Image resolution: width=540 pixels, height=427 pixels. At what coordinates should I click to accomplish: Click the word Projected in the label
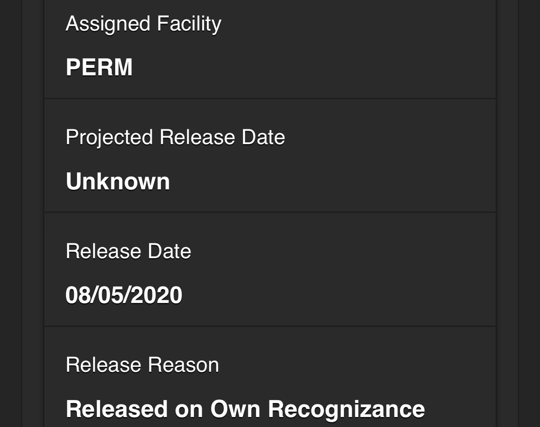[109, 138]
